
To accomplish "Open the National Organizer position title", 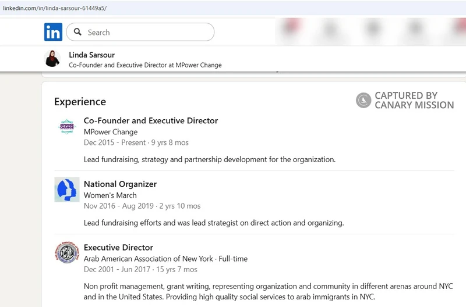I will (x=120, y=184).
